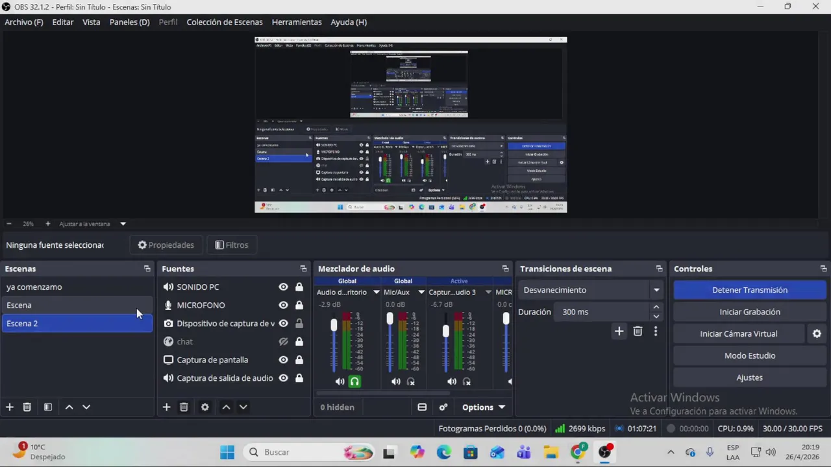Remove scene transition with trash icon
Screen dimensions: 831x467
[x=638, y=331]
